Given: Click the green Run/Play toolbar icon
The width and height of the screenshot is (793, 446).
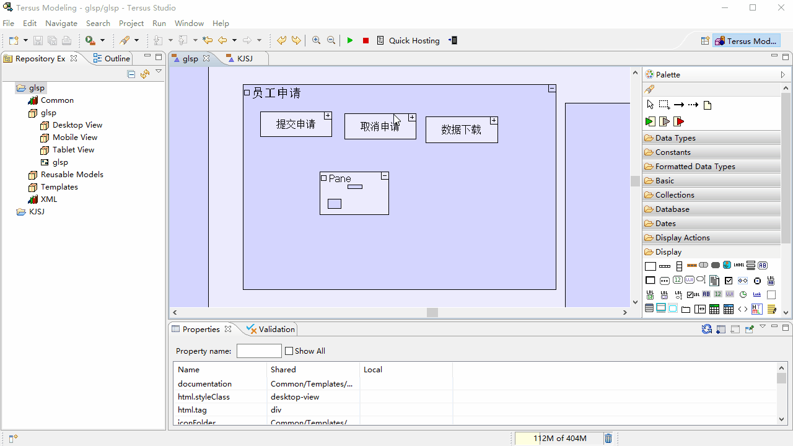Looking at the screenshot, I should pyautogui.click(x=350, y=40).
